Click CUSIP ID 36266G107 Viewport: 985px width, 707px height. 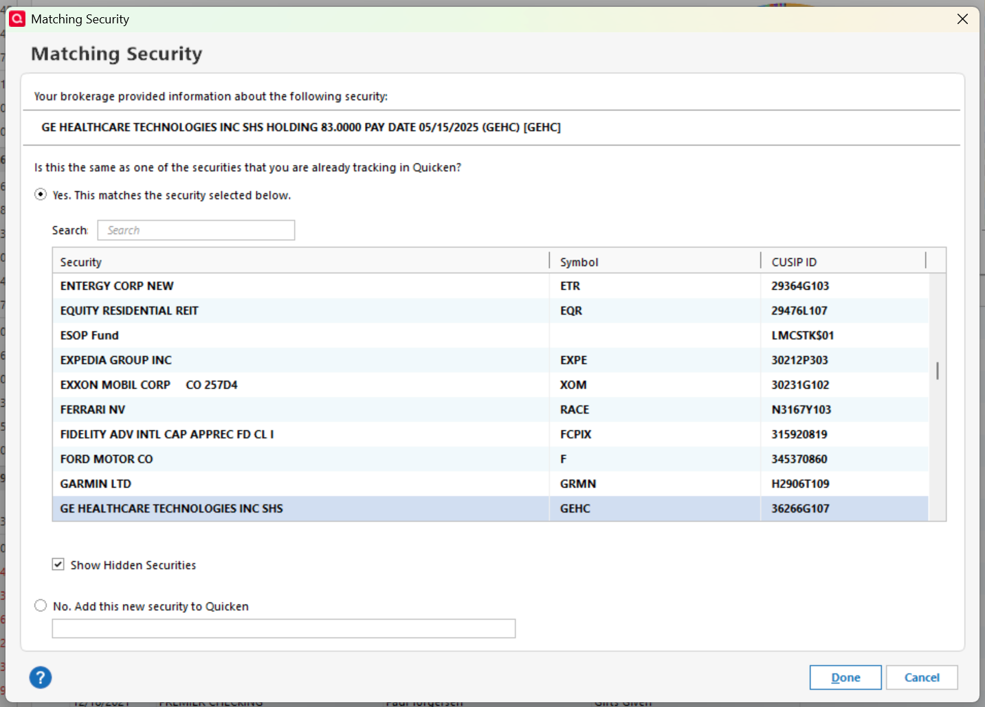tap(800, 508)
